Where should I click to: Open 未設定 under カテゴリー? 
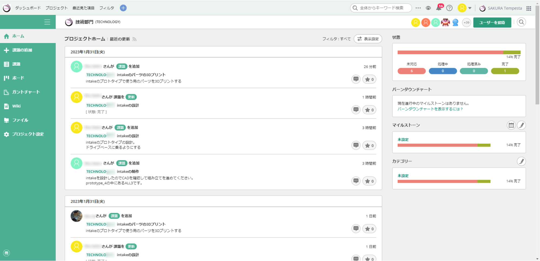[403, 176]
